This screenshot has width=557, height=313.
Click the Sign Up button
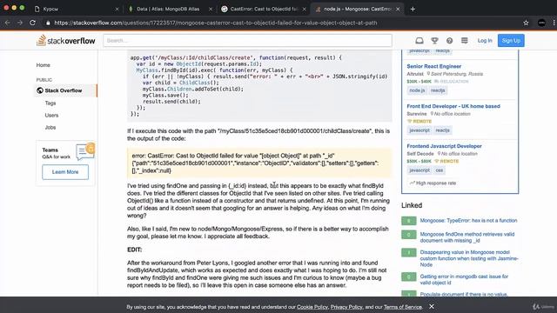click(511, 41)
